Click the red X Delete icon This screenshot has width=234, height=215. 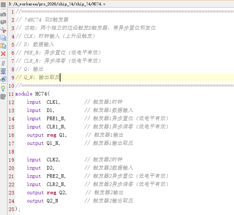(x=3, y=54)
